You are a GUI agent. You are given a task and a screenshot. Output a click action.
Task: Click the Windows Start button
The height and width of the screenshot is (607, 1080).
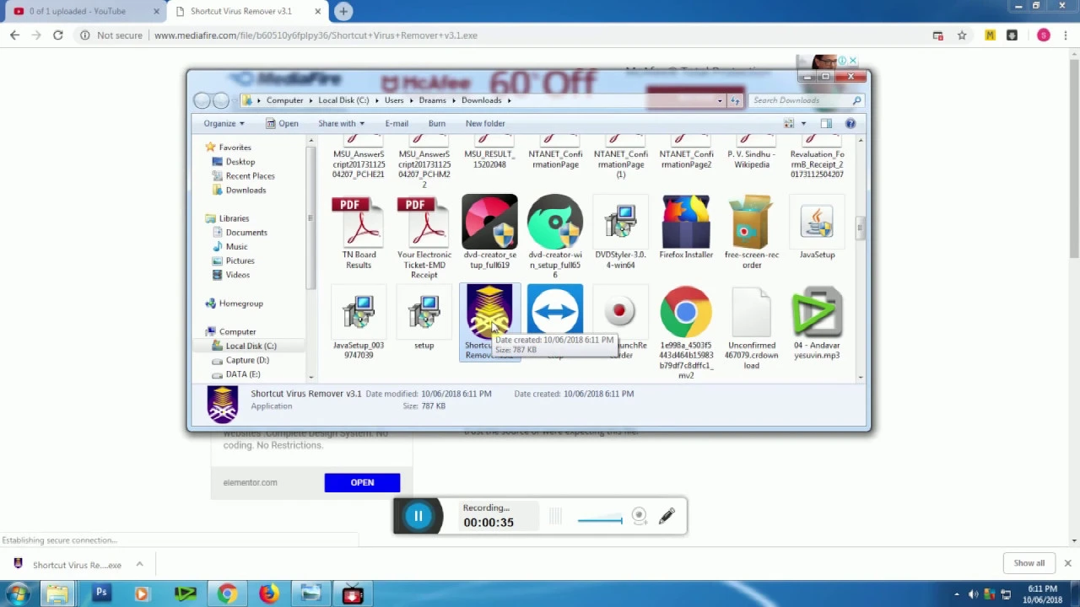coord(18,594)
